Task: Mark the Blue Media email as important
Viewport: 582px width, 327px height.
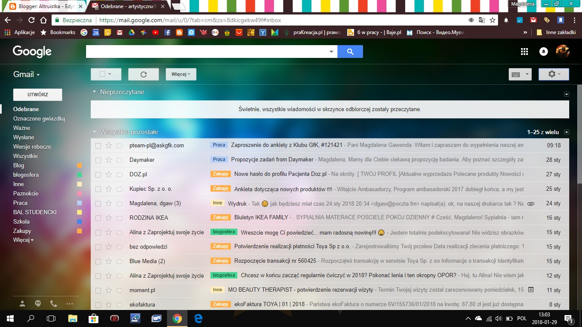Action: pos(120,261)
